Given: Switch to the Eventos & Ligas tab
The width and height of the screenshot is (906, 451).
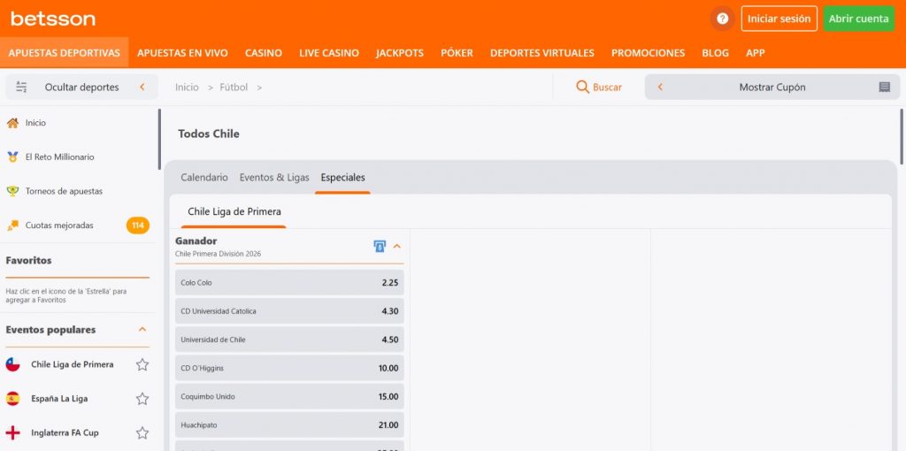Looking at the screenshot, I should coord(274,177).
